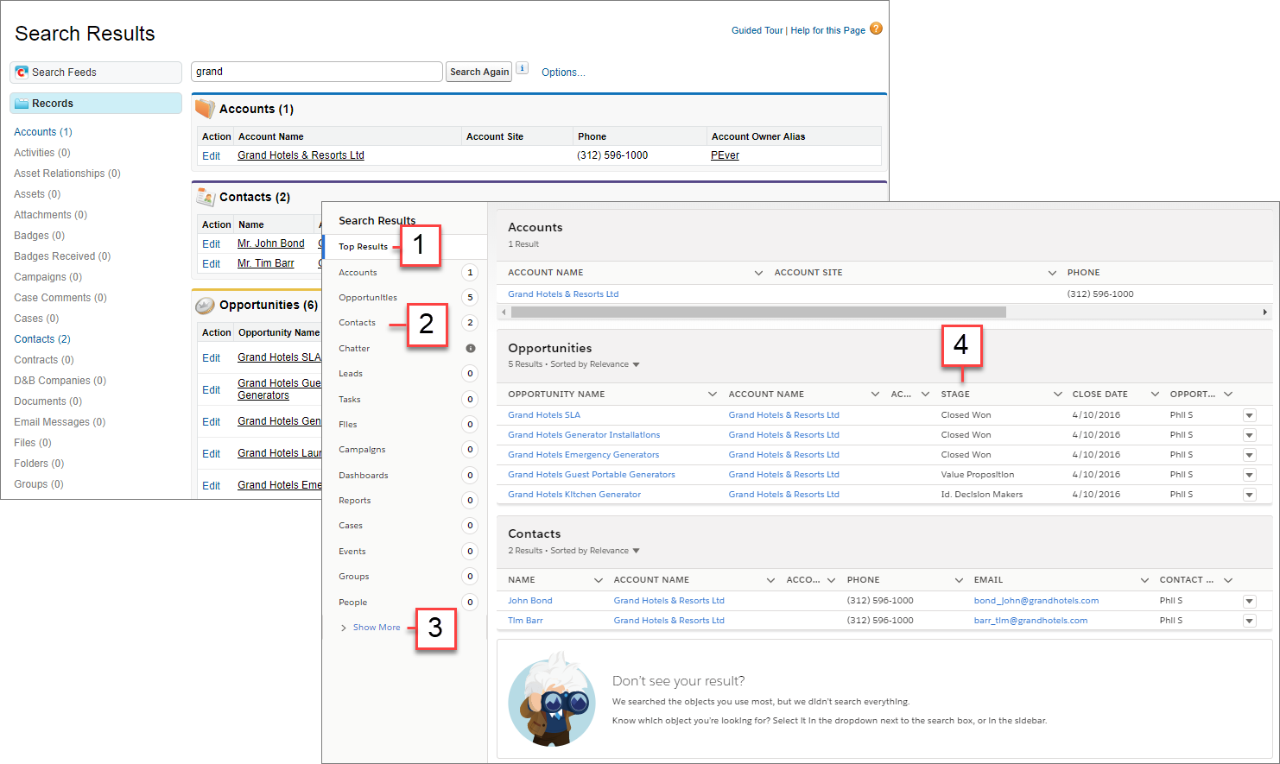The height and width of the screenshot is (764, 1280).
Task: Click Accounts (1) filter in Classic sidebar
Action: point(43,132)
